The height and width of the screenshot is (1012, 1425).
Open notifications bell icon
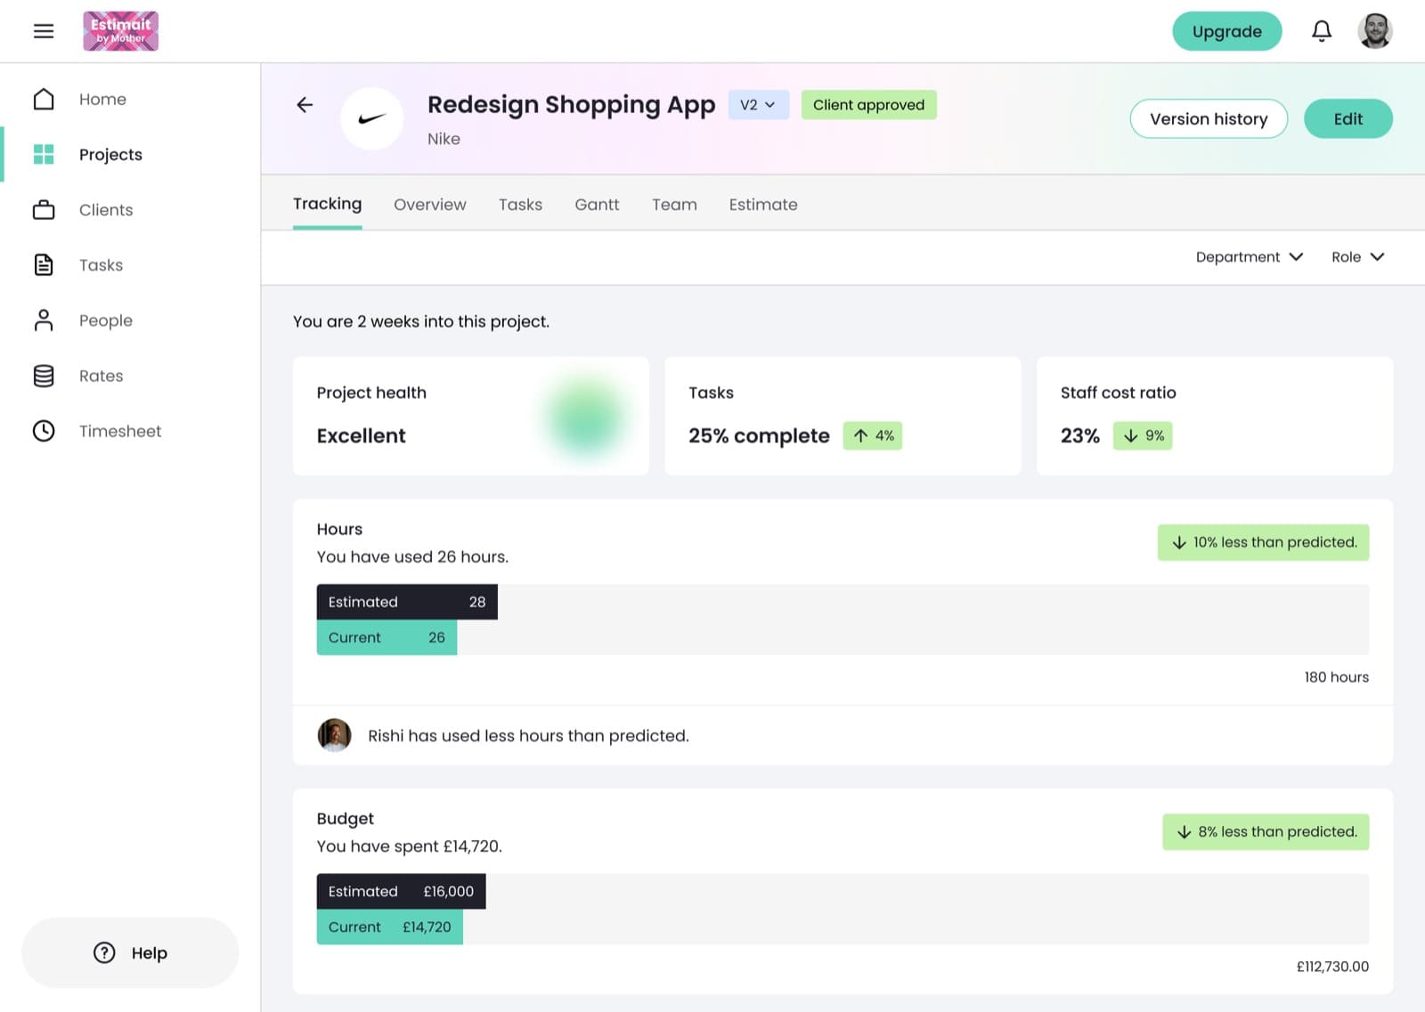point(1322,31)
